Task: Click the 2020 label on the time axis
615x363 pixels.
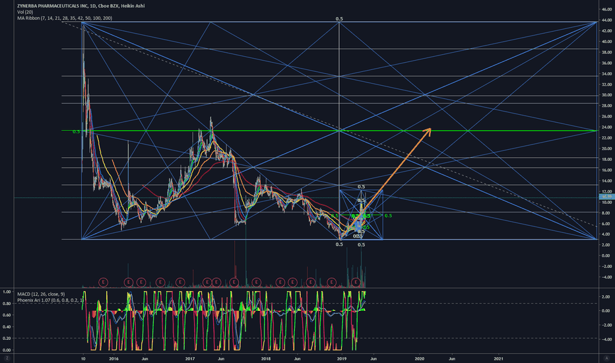Action: [419, 358]
